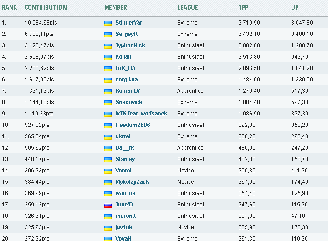Select TPP value 367,00
328x241 pixels.
pyautogui.click(x=247, y=182)
